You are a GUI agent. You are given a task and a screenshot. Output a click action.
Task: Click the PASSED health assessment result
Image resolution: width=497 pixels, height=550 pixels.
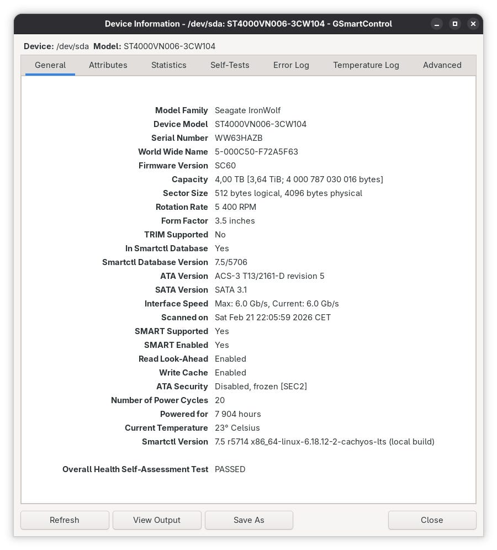[230, 469]
